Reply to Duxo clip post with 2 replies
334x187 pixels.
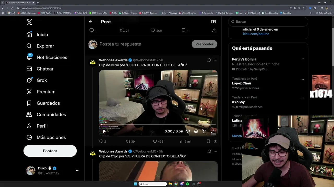point(103,141)
